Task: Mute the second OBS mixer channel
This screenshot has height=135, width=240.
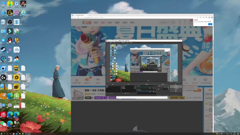Action: pos(153,92)
